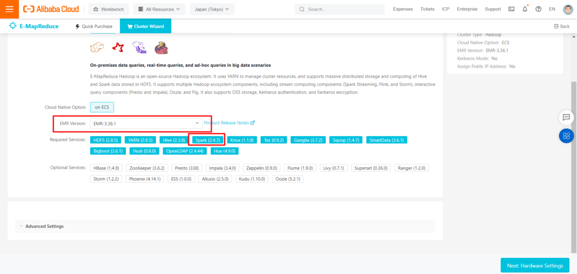Click the search magnifier icon
The width and height of the screenshot is (577, 274).
pos(301,9)
